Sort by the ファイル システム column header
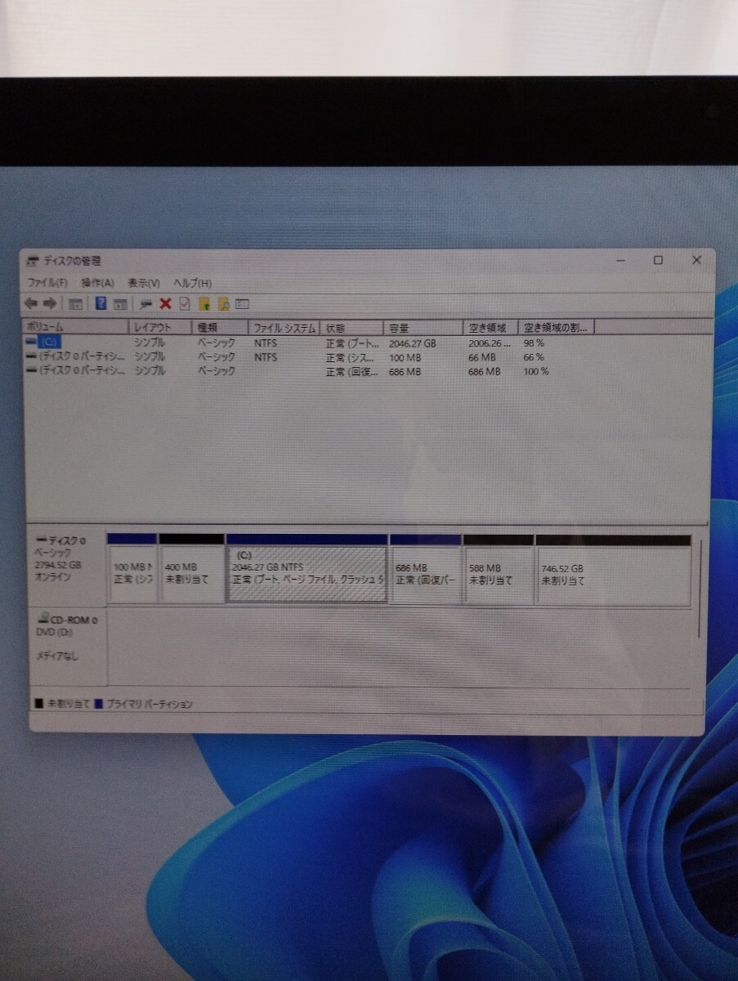 [x=284, y=327]
